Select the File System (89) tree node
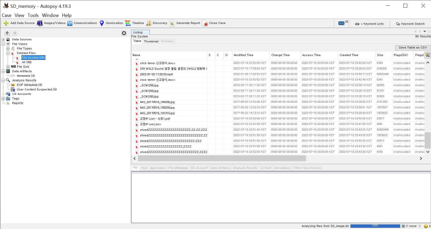 tap(33, 58)
